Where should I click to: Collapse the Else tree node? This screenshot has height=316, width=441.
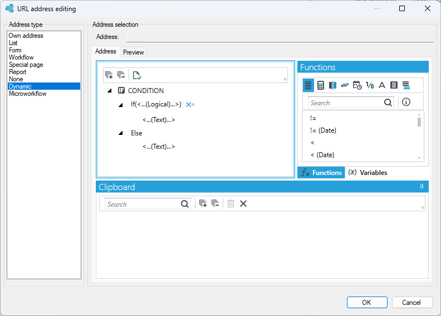coord(121,133)
